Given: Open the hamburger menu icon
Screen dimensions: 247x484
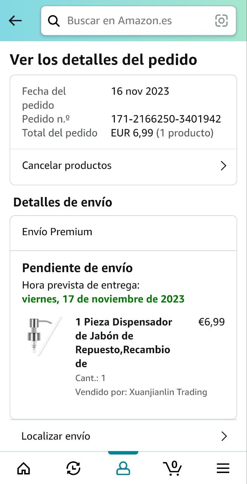Looking at the screenshot, I should coord(223,468).
